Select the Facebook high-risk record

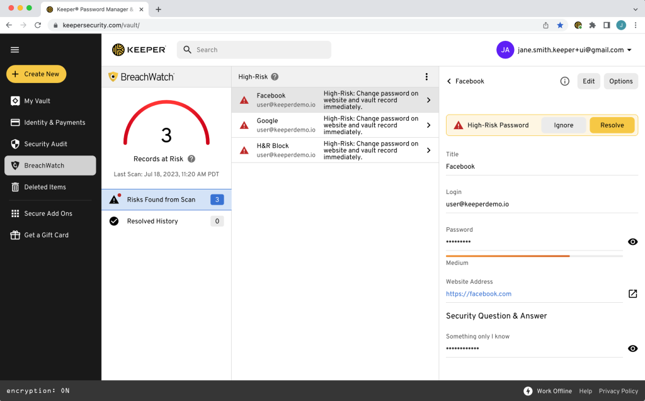pyautogui.click(x=335, y=100)
